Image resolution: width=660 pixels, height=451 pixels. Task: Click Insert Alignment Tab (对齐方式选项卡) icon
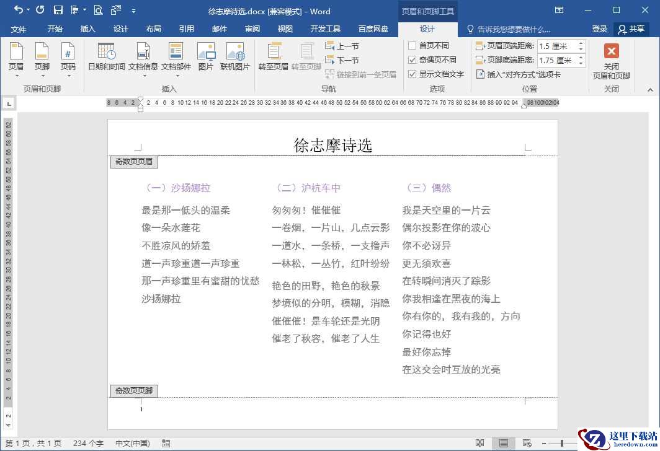[x=480, y=74]
